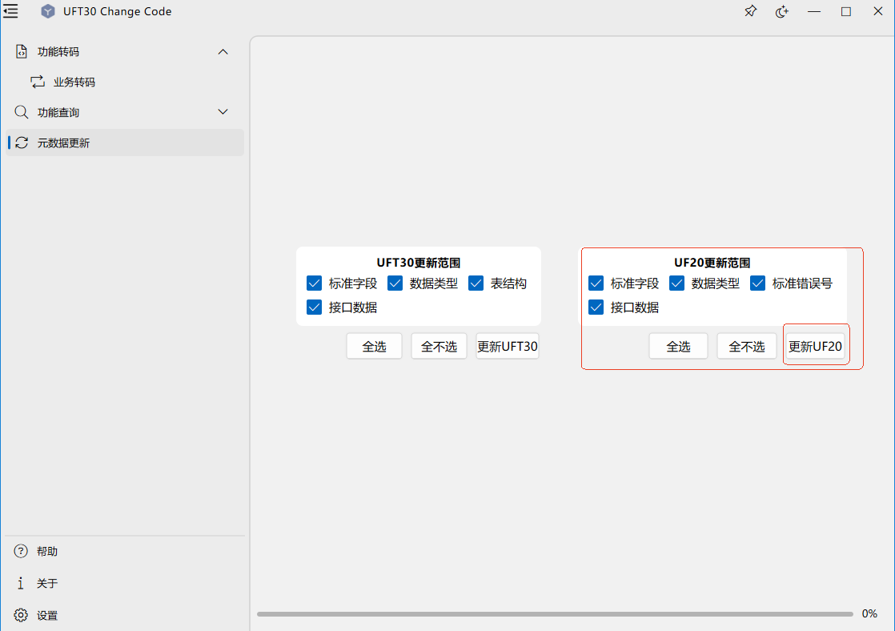
Task: Switch theme using the moon icon
Action: click(x=782, y=11)
